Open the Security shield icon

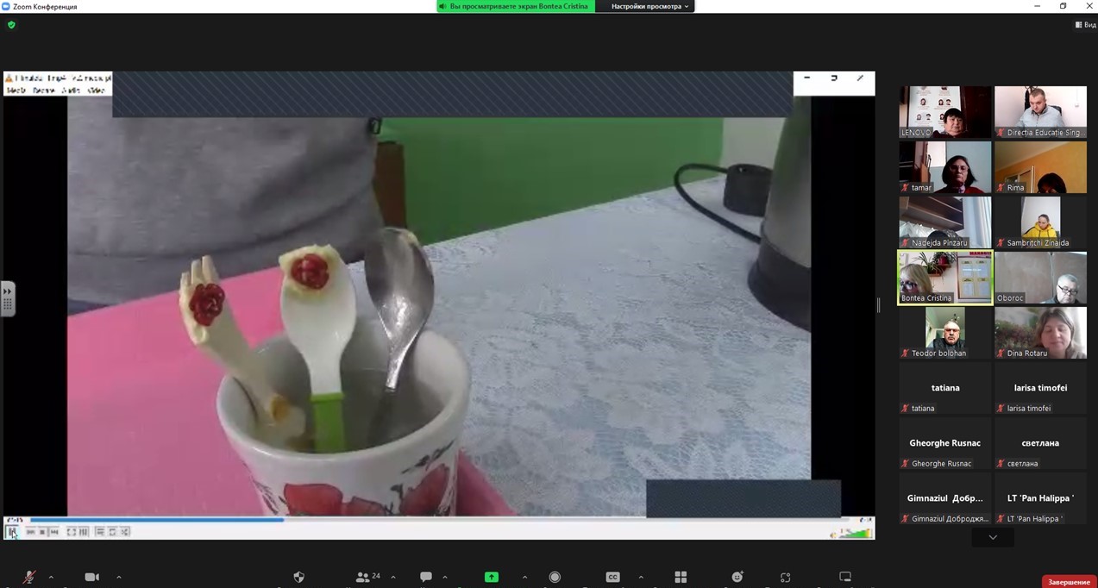[299, 577]
